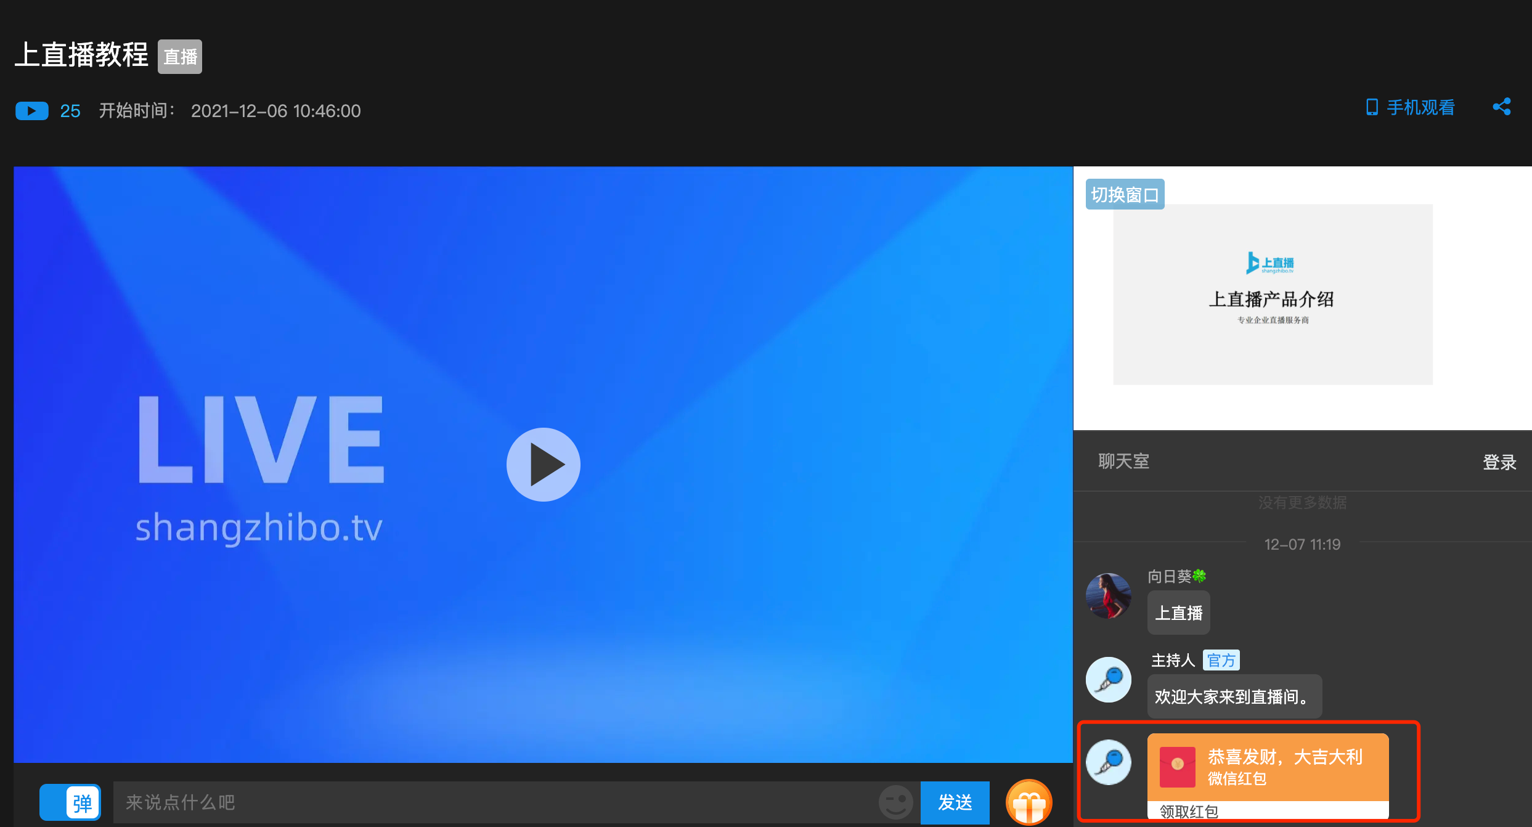Click the 发送 send button
This screenshot has width=1532, height=827.
coord(955,802)
